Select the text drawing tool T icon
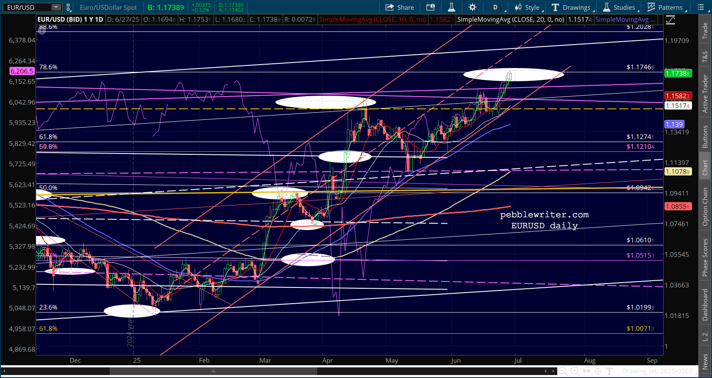The height and width of the screenshot is (378, 712). click(x=609, y=371)
